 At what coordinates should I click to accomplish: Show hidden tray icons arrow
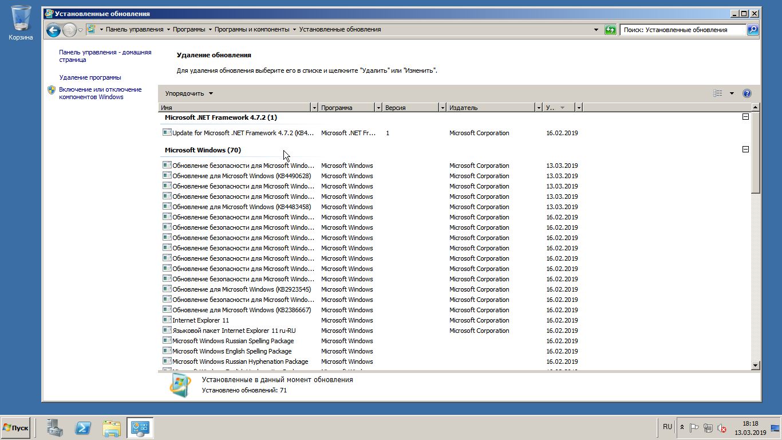(x=682, y=428)
